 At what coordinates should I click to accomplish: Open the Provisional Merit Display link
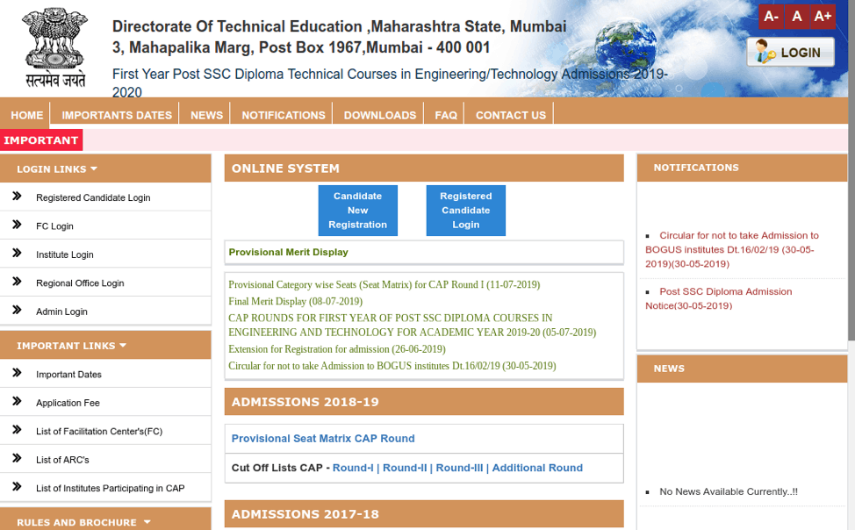pos(288,252)
